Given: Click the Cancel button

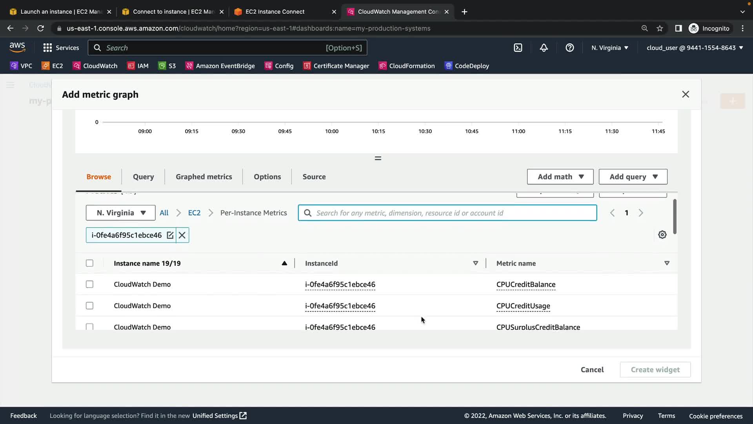Looking at the screenshot, I should pyautogui.click(x=592, y=369).
